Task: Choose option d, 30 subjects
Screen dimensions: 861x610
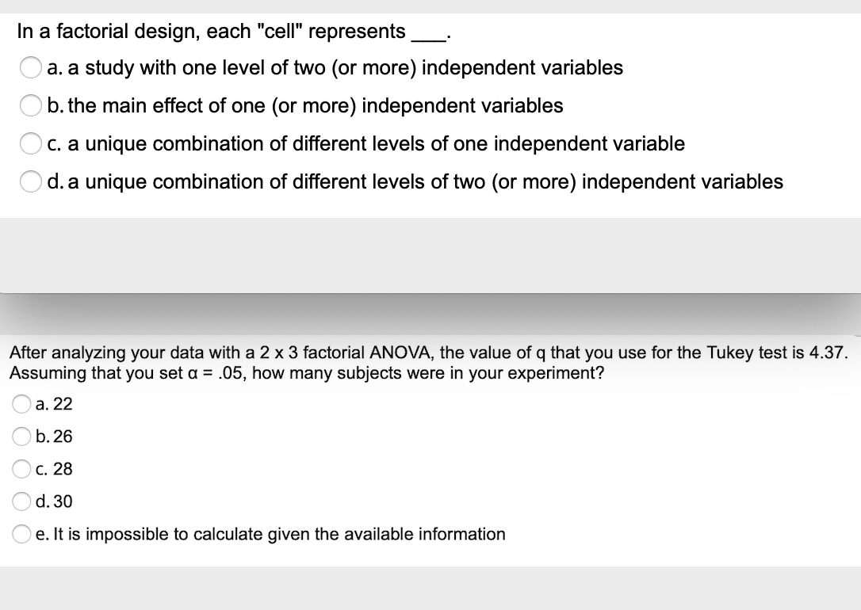Action: (x=20, y=501)
